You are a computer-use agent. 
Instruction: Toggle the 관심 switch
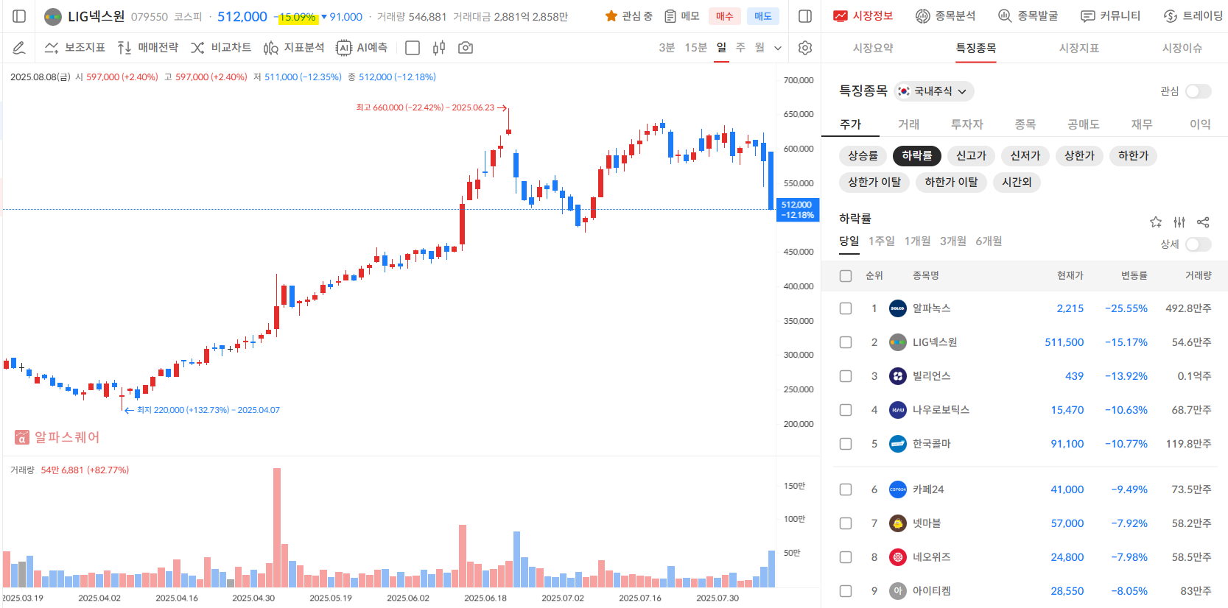1198,91
